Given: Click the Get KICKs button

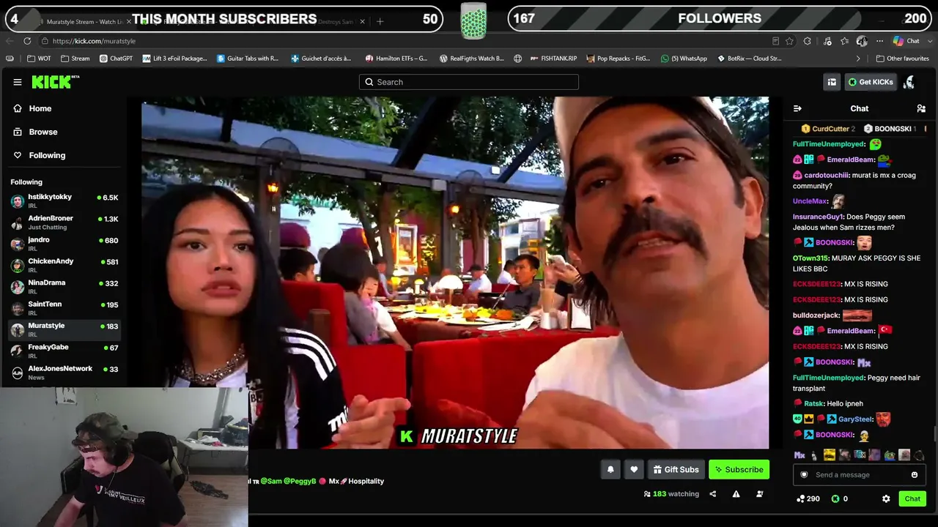Looking at the screenshot, I should pos(871,82).
